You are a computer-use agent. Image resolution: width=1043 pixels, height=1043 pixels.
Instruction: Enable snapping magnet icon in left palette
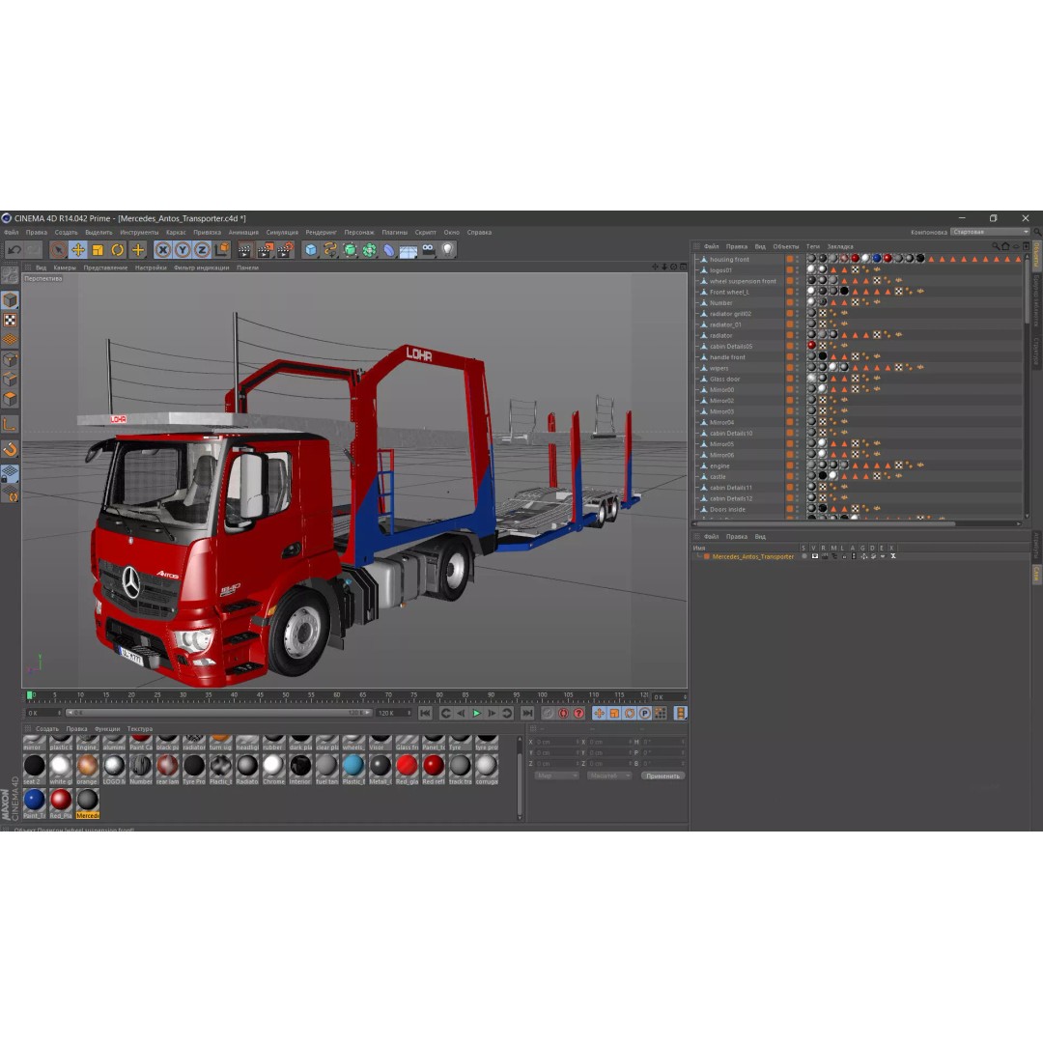tap(10, 450)
